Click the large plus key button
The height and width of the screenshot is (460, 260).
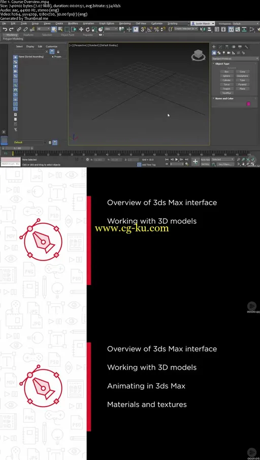point(196,162)
